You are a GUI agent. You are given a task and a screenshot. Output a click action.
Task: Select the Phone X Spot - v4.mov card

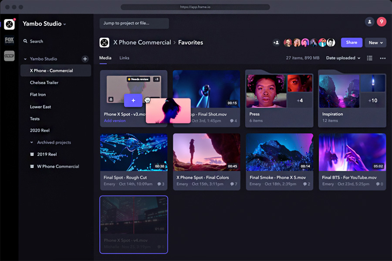(x=134, y=224)
